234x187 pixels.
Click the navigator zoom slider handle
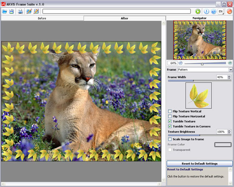[202, 64]
